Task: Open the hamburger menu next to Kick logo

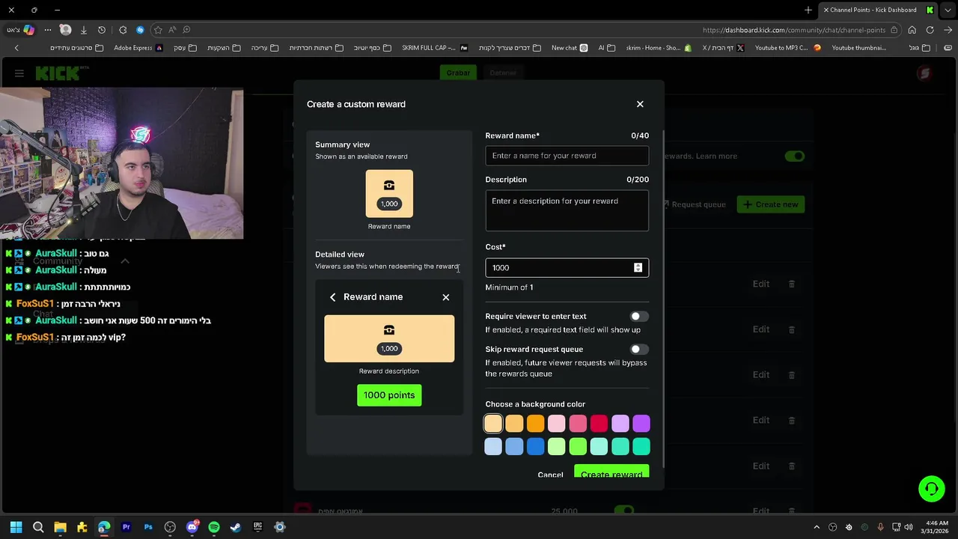Action: 19,73
